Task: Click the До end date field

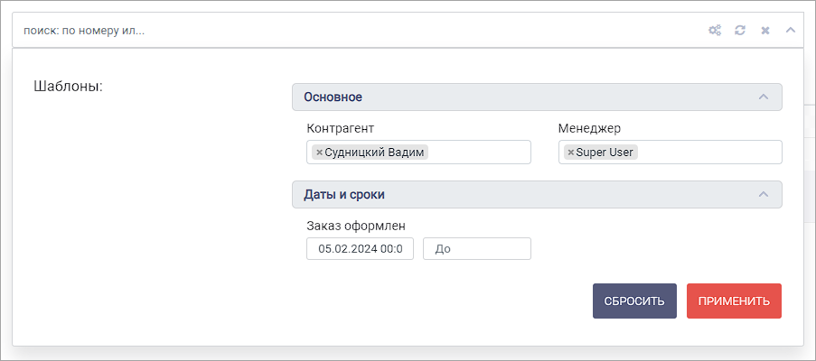Action: pos(477,249)
